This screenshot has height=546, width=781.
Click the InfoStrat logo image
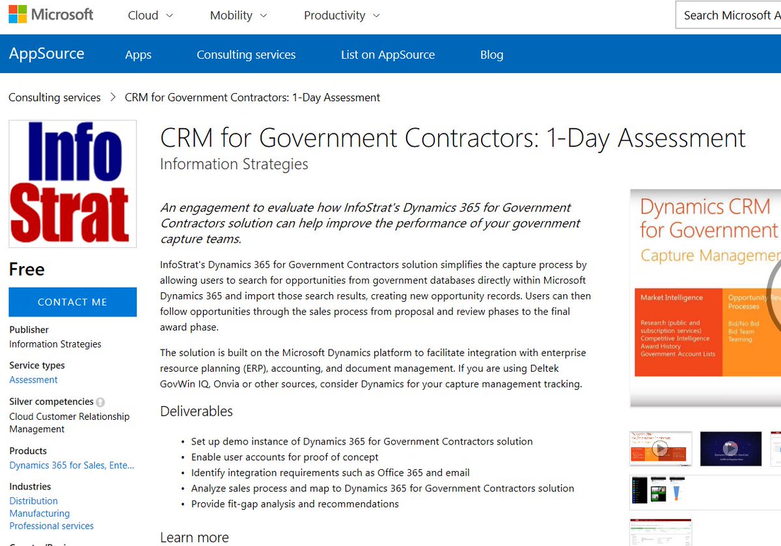click(72, 184)
